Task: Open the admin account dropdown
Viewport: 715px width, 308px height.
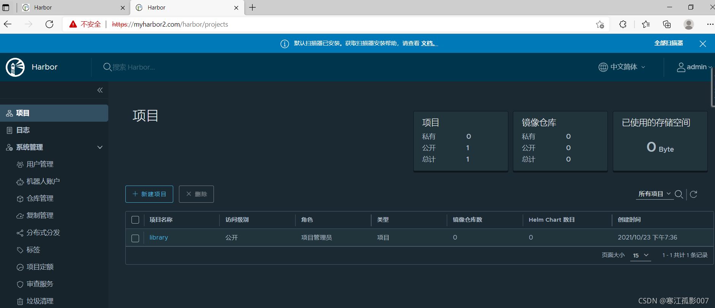Action: [x=694, y=67]
